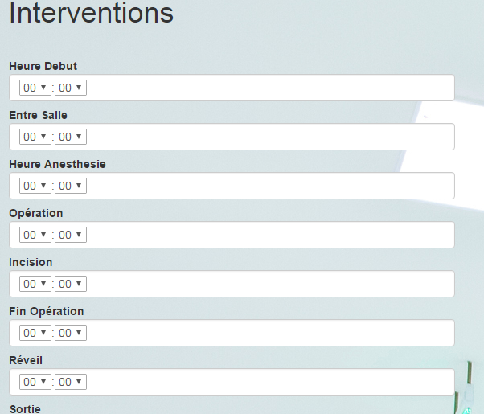The image size is (484, 414).
Task: Click the Interventions page heading
Action: [92, 14]
